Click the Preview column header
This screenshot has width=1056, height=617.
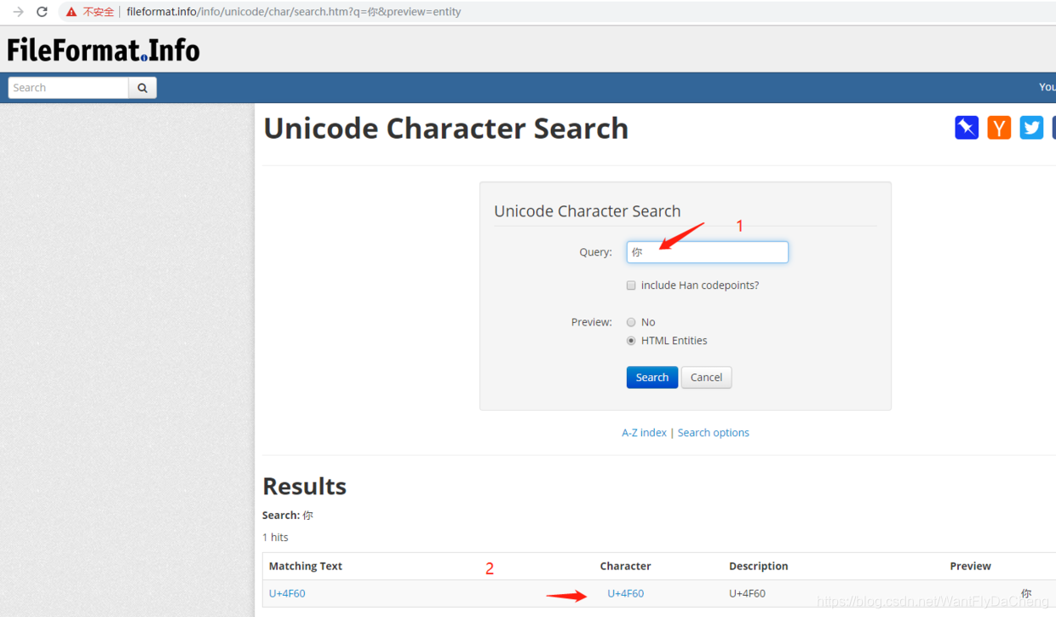971,566
